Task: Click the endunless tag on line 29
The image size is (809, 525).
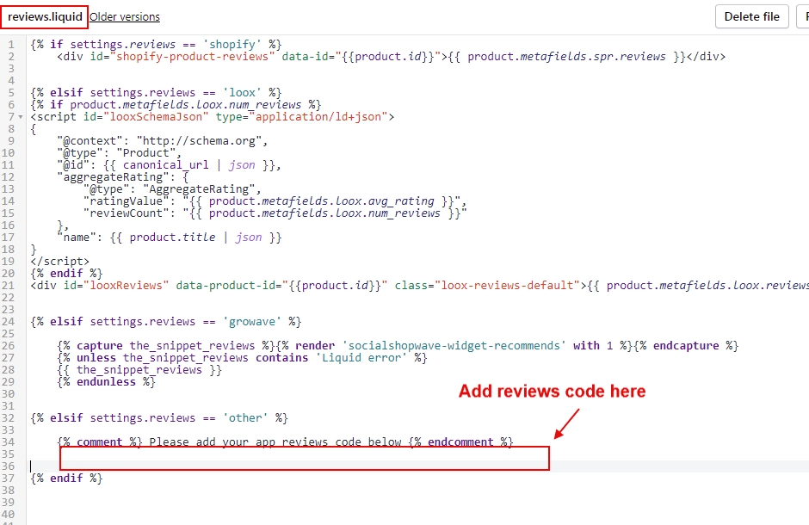Action: click(x=106, y=382)
